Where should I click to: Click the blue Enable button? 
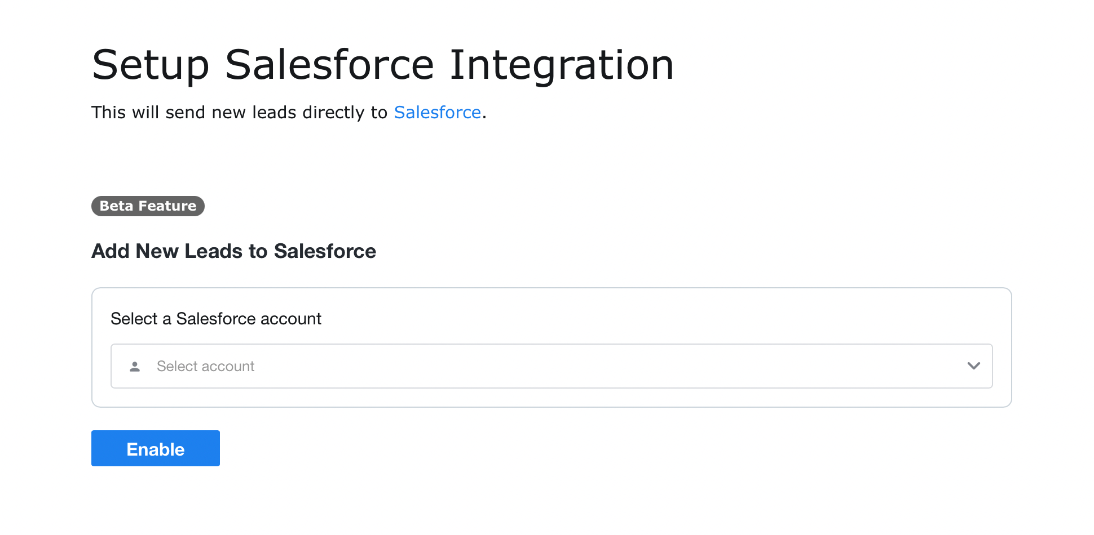[x=156, y=448]
